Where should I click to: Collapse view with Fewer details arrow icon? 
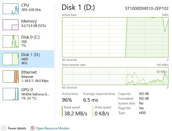pos(4,128)
